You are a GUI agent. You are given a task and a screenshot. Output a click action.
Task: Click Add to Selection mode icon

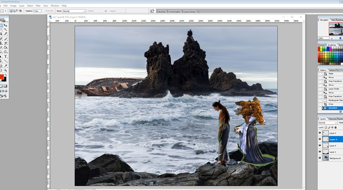pyautogui.click(x=14, y=11)
